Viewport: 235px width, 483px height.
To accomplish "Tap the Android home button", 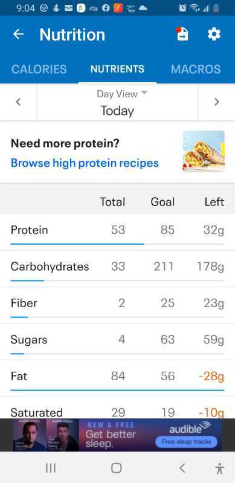I will pyautogui.click(x=117, y=468).
